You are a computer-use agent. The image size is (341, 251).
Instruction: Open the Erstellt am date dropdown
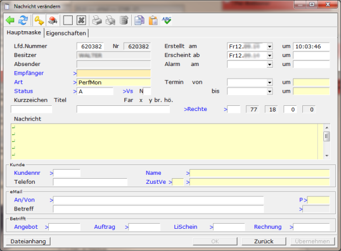point(269,46)
